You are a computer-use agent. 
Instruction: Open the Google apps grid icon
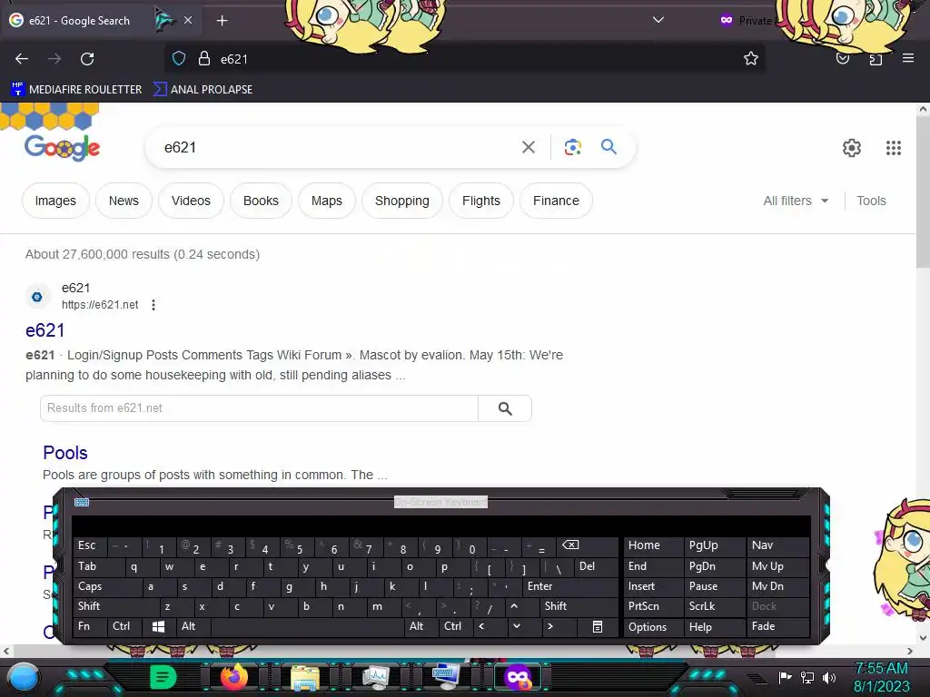[x=894, y=148]
